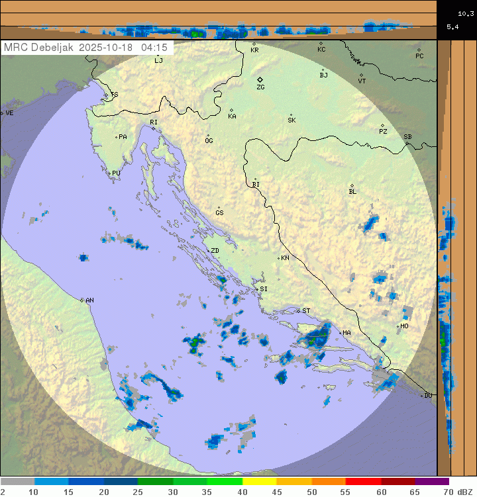Pick the red 55-60 dBZ legend color
Screen dimensions: 477x497
[x=363, y=482]
